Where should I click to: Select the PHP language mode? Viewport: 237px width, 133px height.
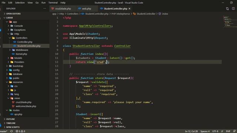click(x=228, y=132)
